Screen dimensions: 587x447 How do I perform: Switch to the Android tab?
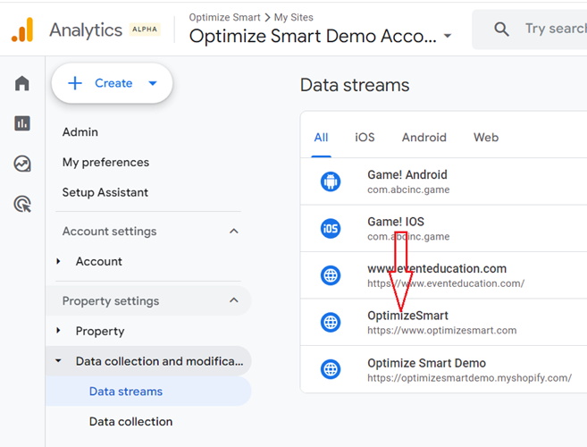[424, 138]
